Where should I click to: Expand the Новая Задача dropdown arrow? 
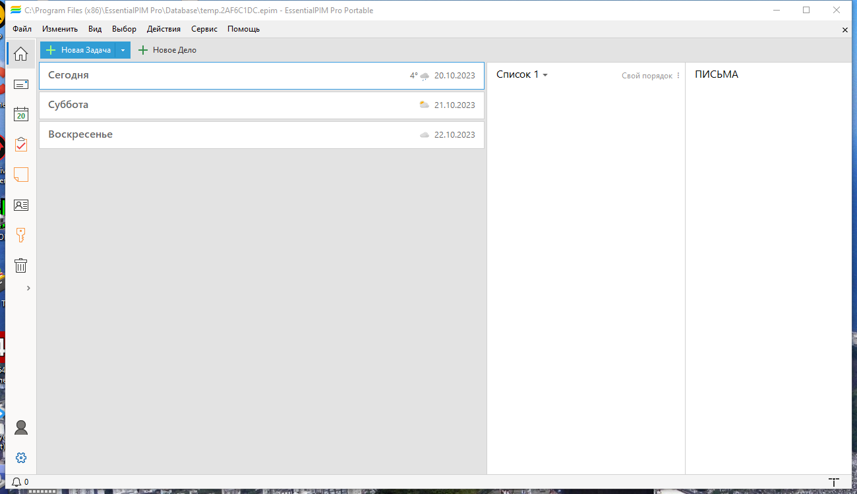[x=123, y=49]
